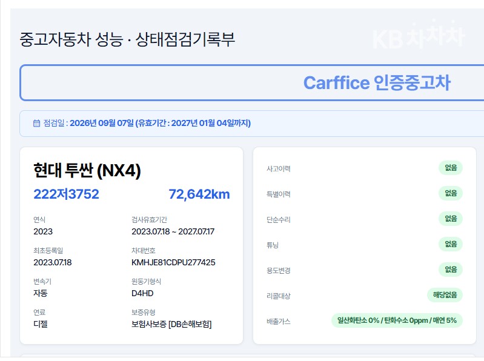
Task: Click the 검사유효기간 date range value
Action: point(173,232)
